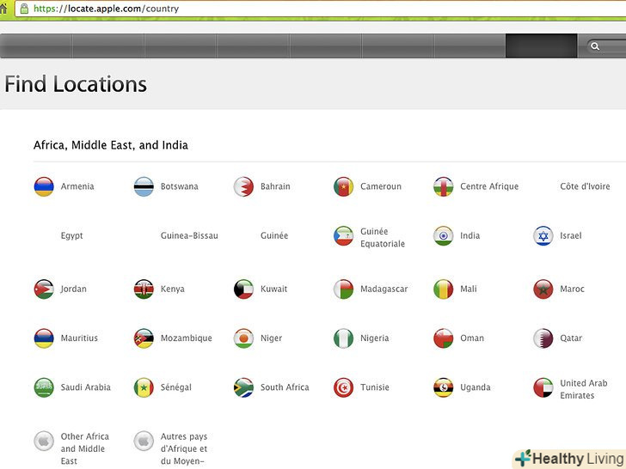The width and height of the screenshot is (626, 469).
Task: Click the search magnifier icon in navbar
Action: 595,46
